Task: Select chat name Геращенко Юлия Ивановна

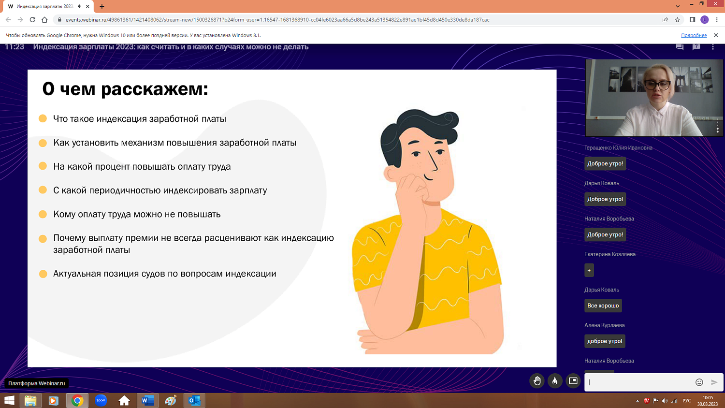Action: pyautogui.click(x=618, y=148)
